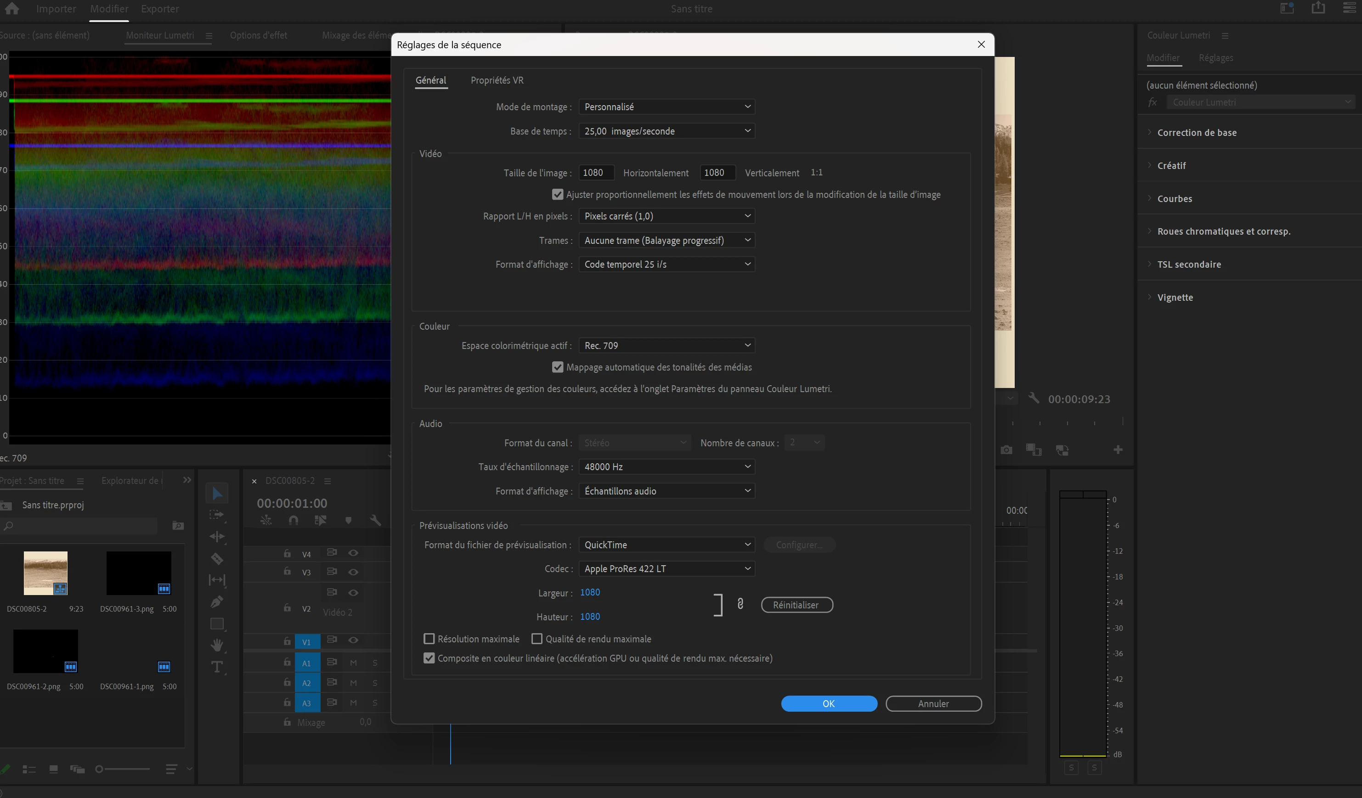Click the chain link icon for preview size
The height and width of the screenshot is (798, 1362).
click(x=740, y=604)
